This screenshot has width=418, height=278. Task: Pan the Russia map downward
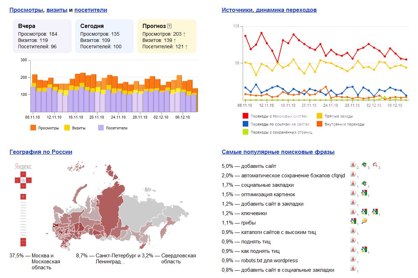(x=23, y=186)
